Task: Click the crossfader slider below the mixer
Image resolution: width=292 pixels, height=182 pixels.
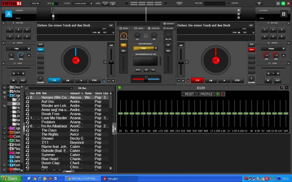Action: 146,79
